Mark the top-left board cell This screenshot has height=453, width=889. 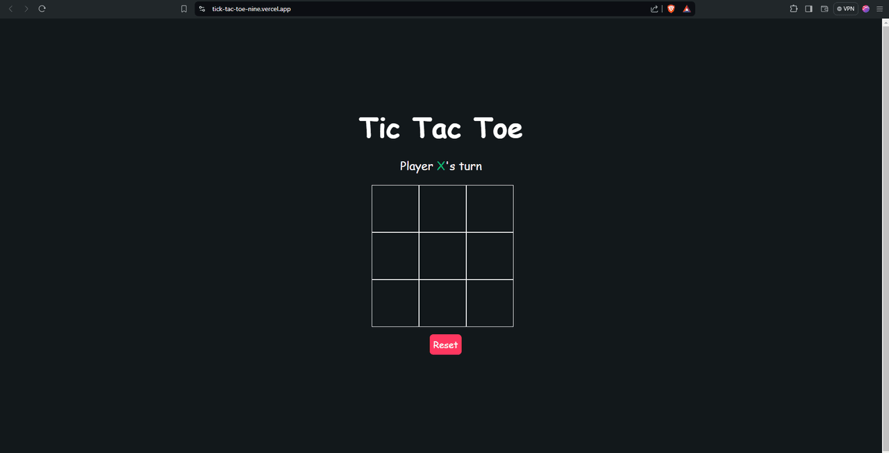pyautogui.click(x=395, y=208)
